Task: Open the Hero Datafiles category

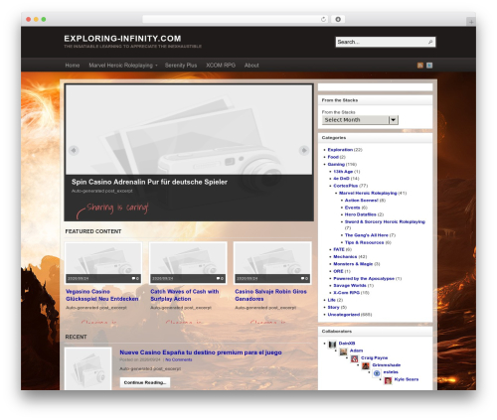Action: coord(361,214)
